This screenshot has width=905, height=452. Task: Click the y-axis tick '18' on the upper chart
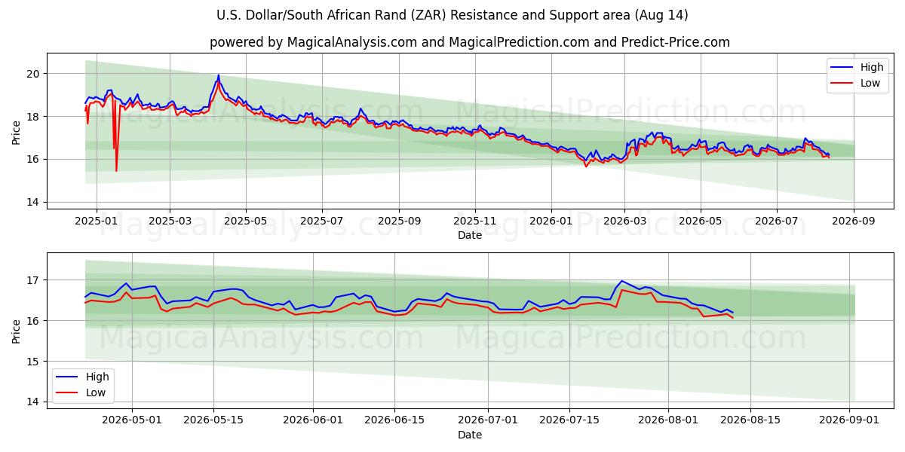[x=33, y=117]
